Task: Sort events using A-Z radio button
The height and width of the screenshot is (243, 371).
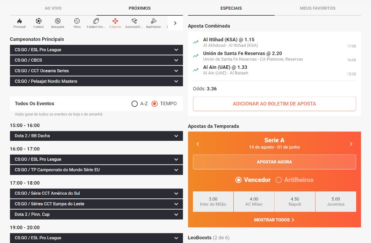Action: [135, 104]
